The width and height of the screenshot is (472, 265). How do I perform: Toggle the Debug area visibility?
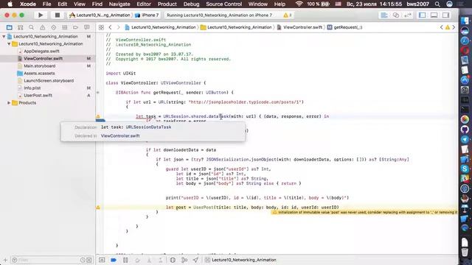click(434, 15)
